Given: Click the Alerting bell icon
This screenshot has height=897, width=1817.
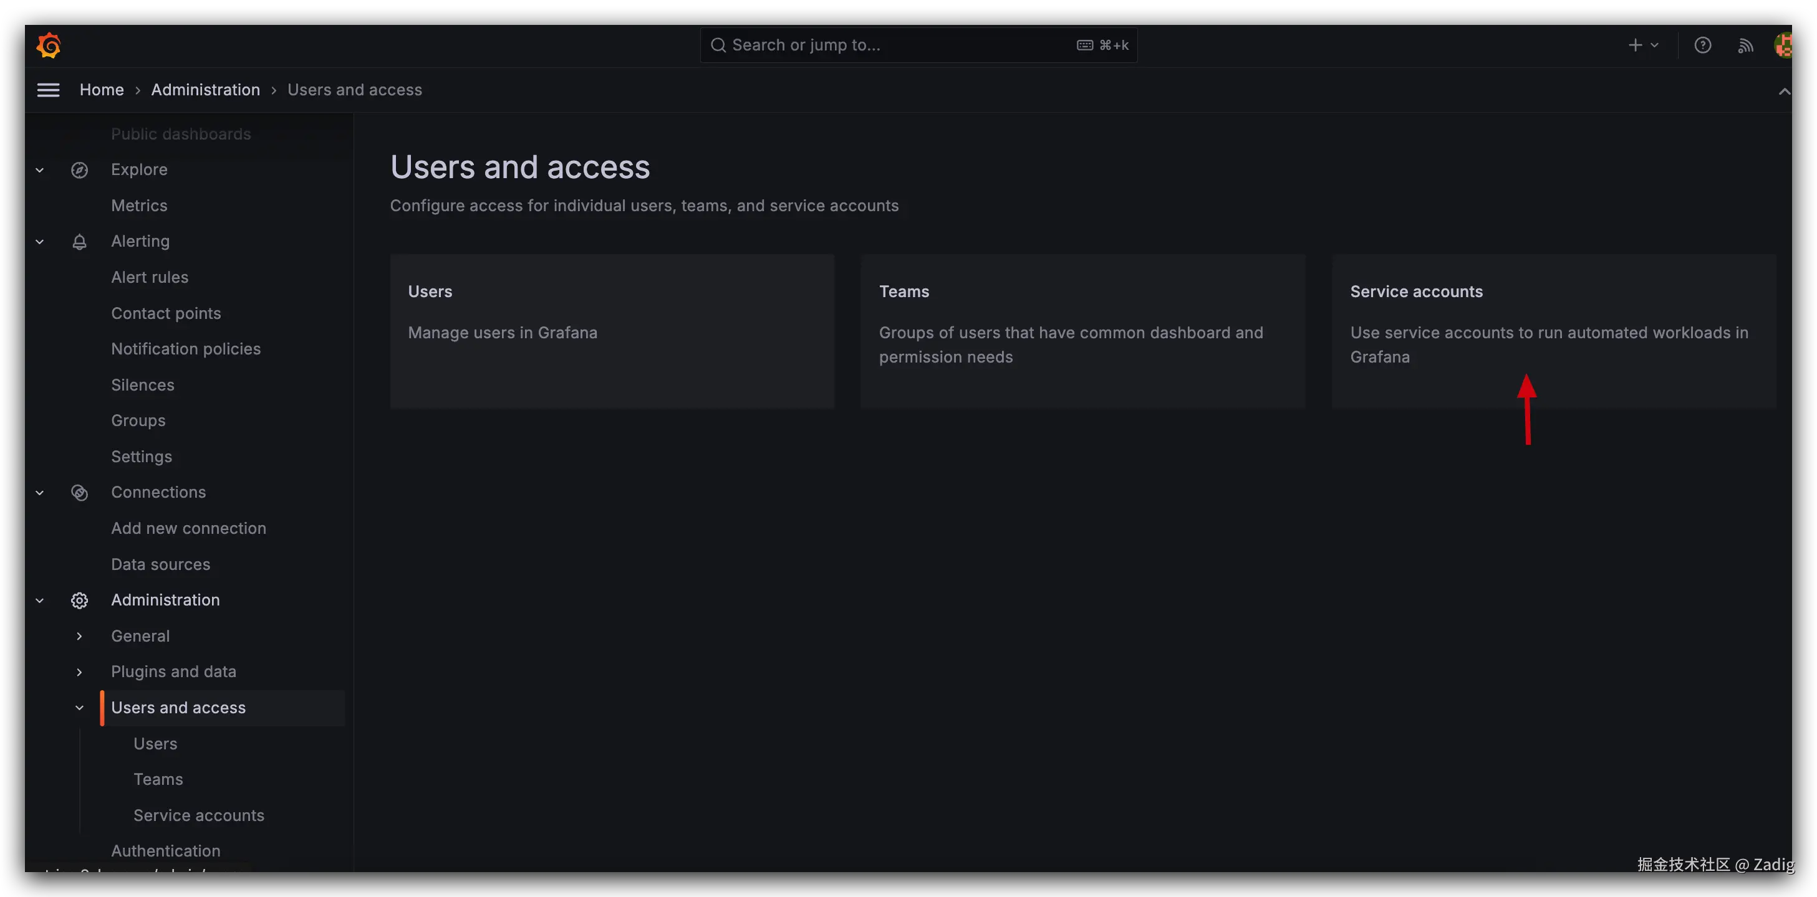Looking at the screenshot, I should click(80, 242).
